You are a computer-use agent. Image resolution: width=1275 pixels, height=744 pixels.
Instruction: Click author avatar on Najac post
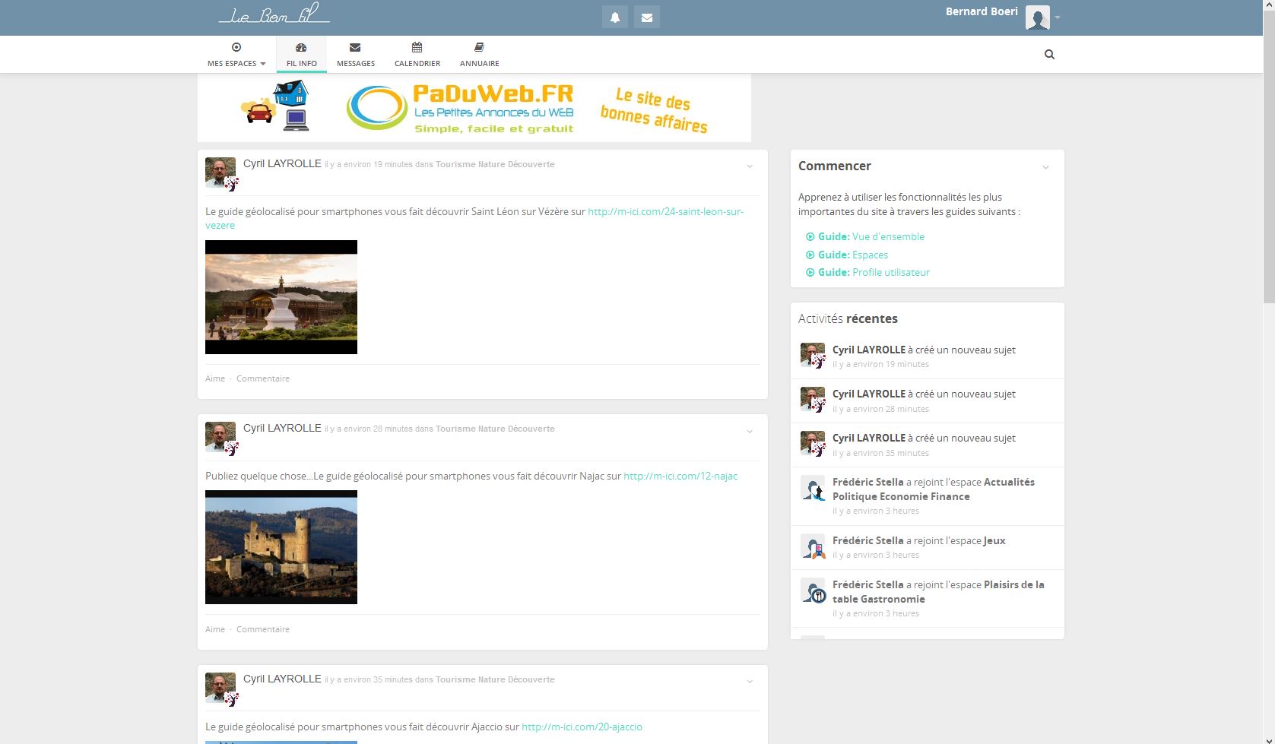[220, 437]
